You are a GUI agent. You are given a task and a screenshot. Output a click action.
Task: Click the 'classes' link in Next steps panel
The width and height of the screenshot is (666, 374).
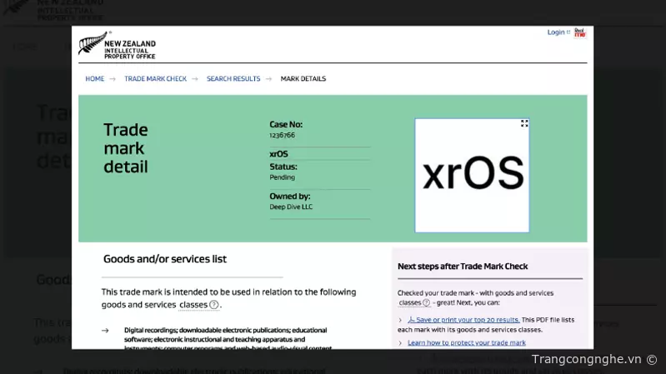(409, 303)
